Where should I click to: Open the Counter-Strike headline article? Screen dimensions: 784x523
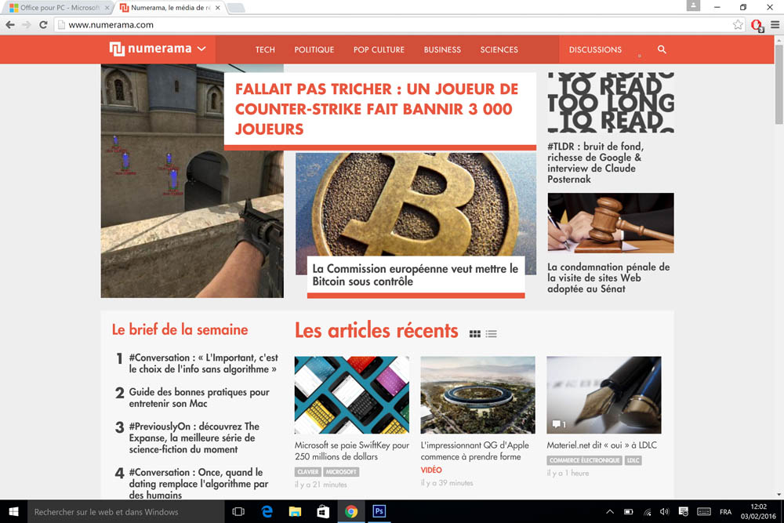click(376, 109)
